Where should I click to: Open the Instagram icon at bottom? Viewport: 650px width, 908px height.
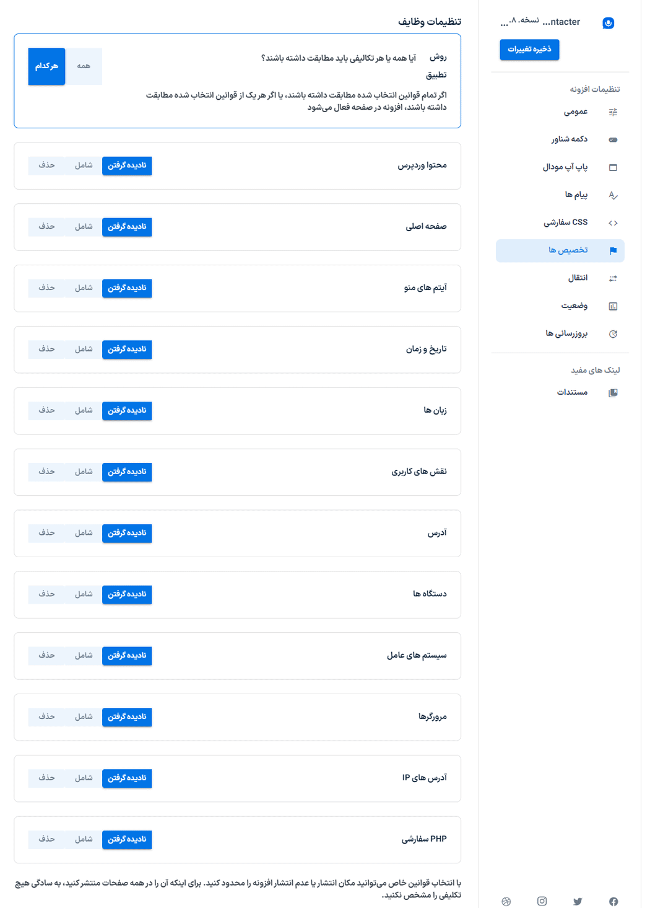[542, 902]
